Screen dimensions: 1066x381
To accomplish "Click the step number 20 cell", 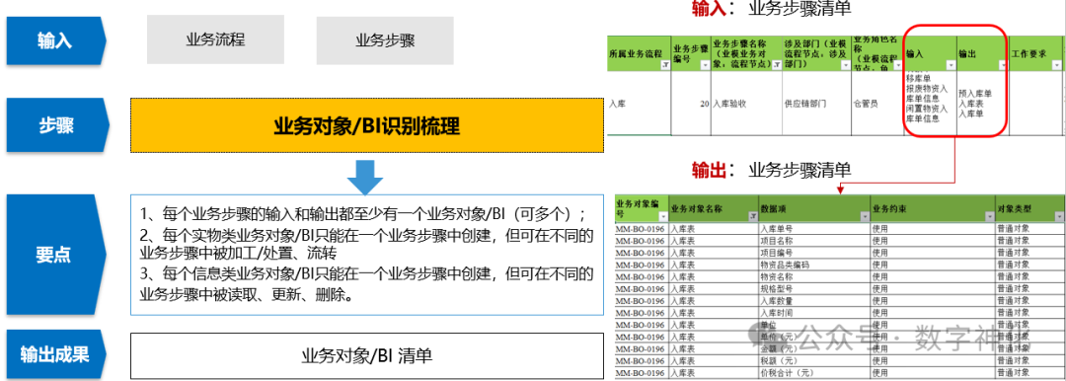I will point(691,104).
